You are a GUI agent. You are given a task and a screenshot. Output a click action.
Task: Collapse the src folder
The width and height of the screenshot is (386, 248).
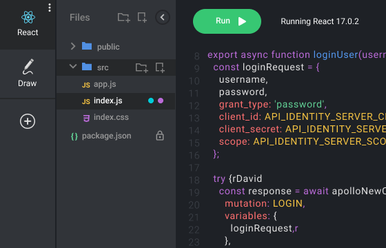73,66
